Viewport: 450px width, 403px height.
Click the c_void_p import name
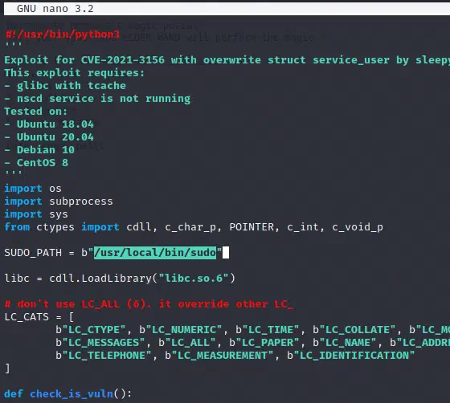pyautogui.click(x=358, y=227)
